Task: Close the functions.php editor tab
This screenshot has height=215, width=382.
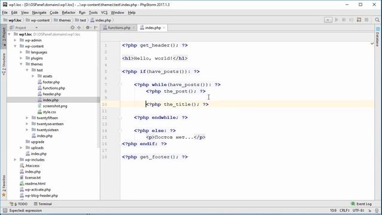Action: click(x=134, y=28)
